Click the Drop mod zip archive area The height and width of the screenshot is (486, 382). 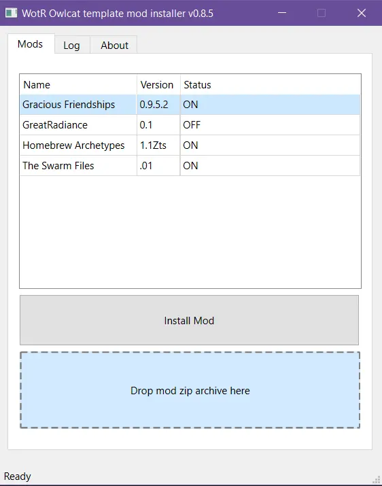point(190,390)
